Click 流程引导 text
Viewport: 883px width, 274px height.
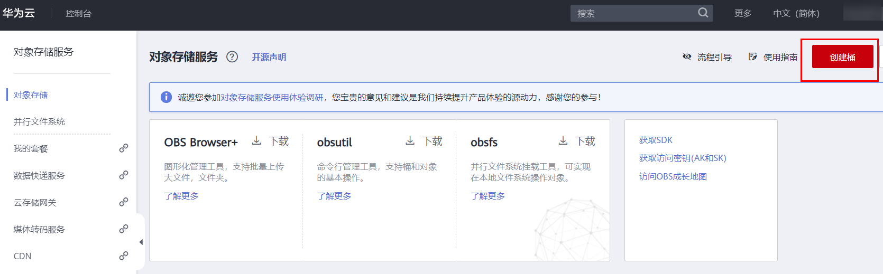click(714, 57)
